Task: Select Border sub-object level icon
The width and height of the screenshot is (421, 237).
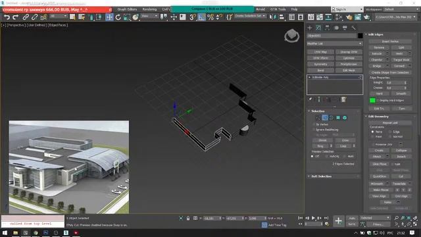Action: tap(332, 118)
